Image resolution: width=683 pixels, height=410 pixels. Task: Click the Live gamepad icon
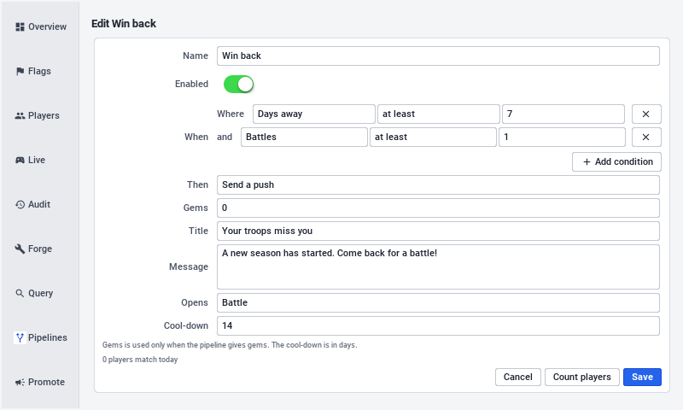point(20,161)
